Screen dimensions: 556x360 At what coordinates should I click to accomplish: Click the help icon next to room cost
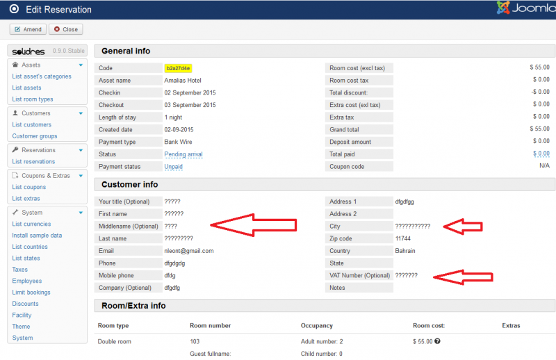pos(438,341)
